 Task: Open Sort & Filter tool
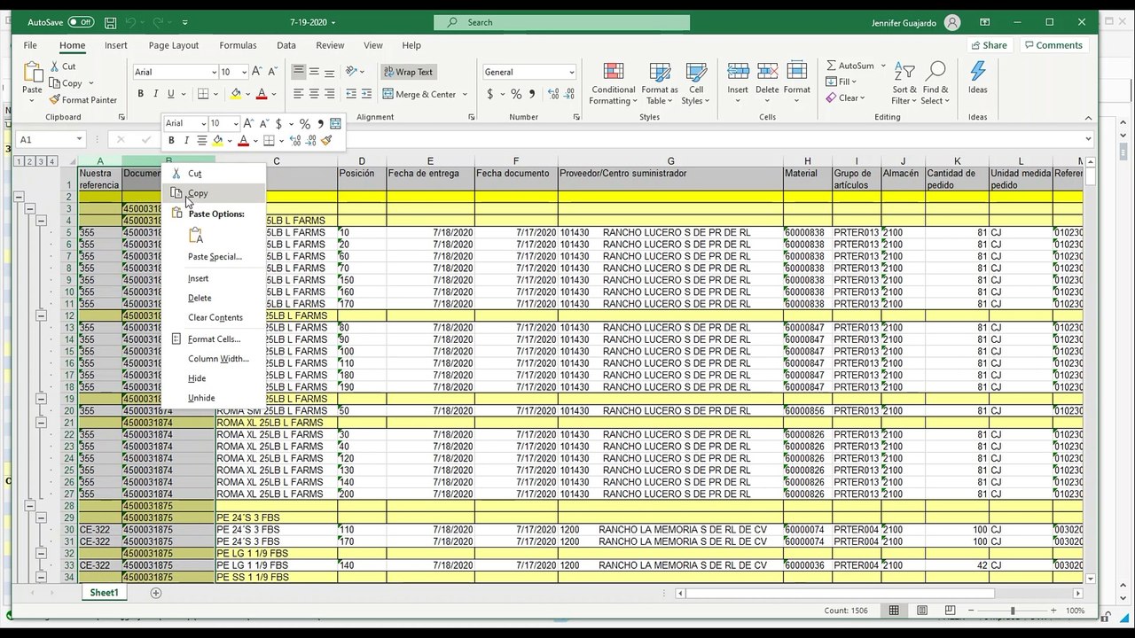click(x=904, y=84)
